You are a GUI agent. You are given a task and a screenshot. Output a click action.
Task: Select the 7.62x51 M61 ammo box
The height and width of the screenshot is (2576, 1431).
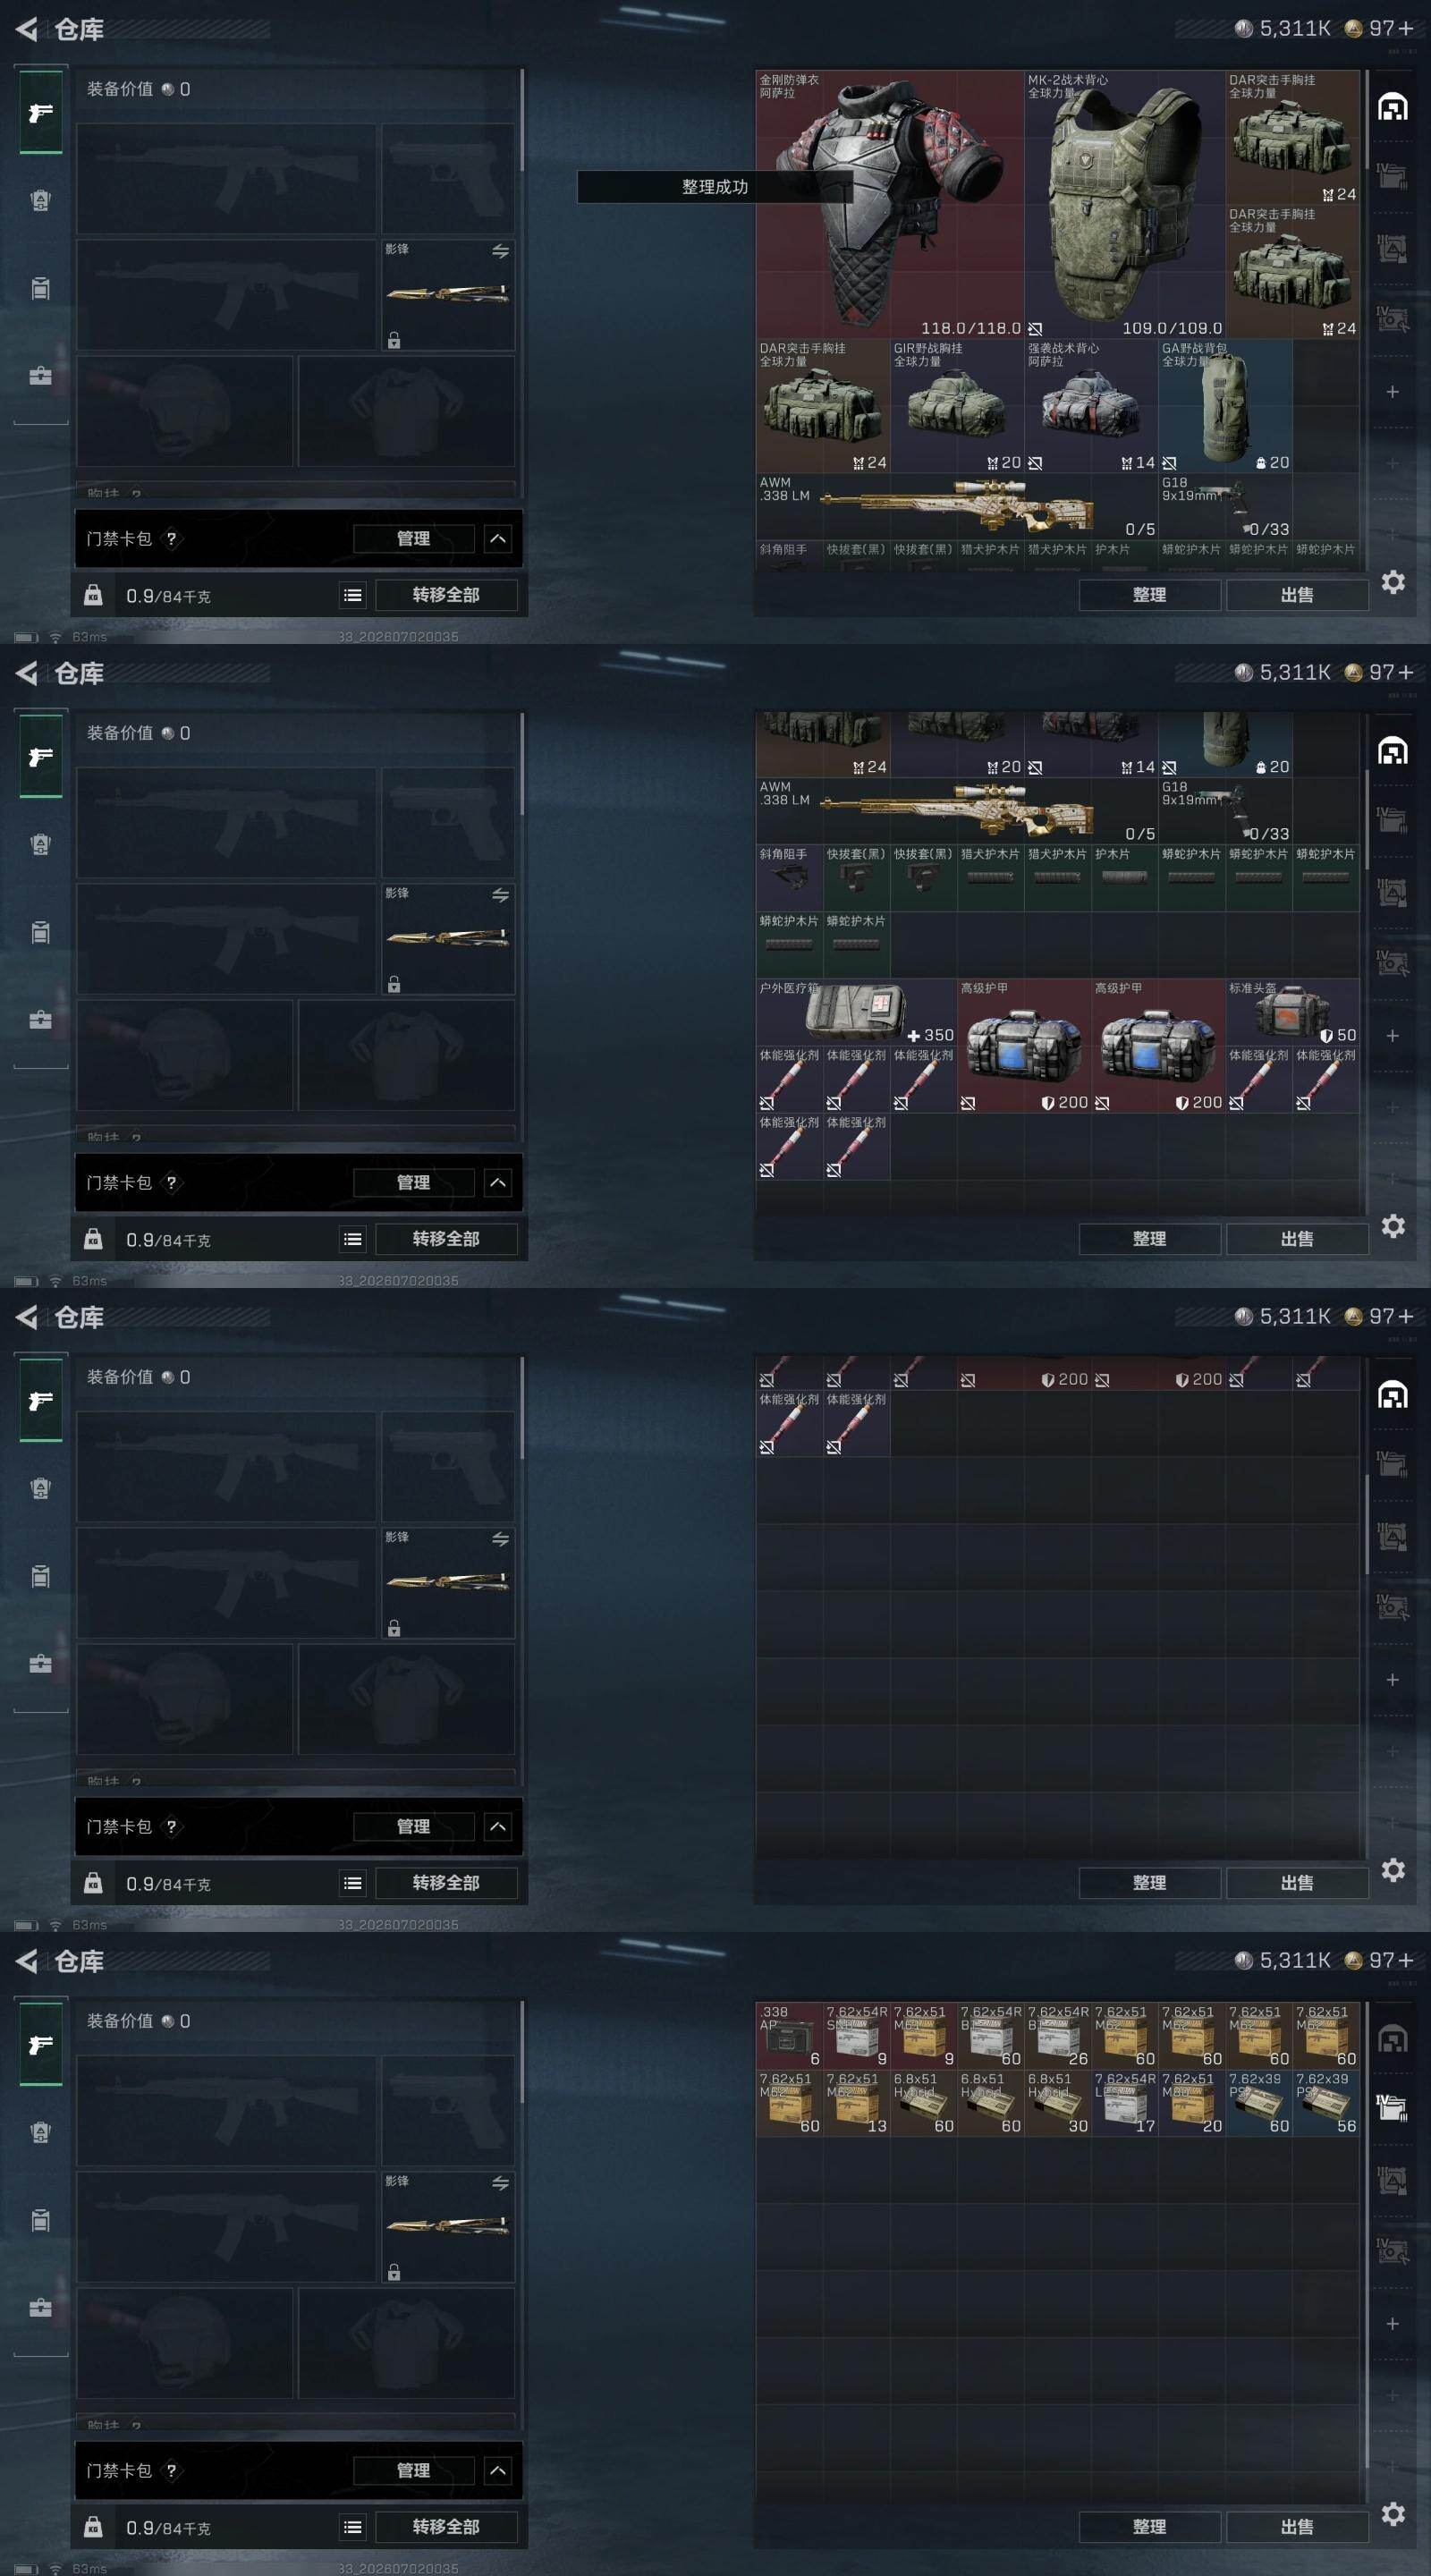tap(924, 2035)
